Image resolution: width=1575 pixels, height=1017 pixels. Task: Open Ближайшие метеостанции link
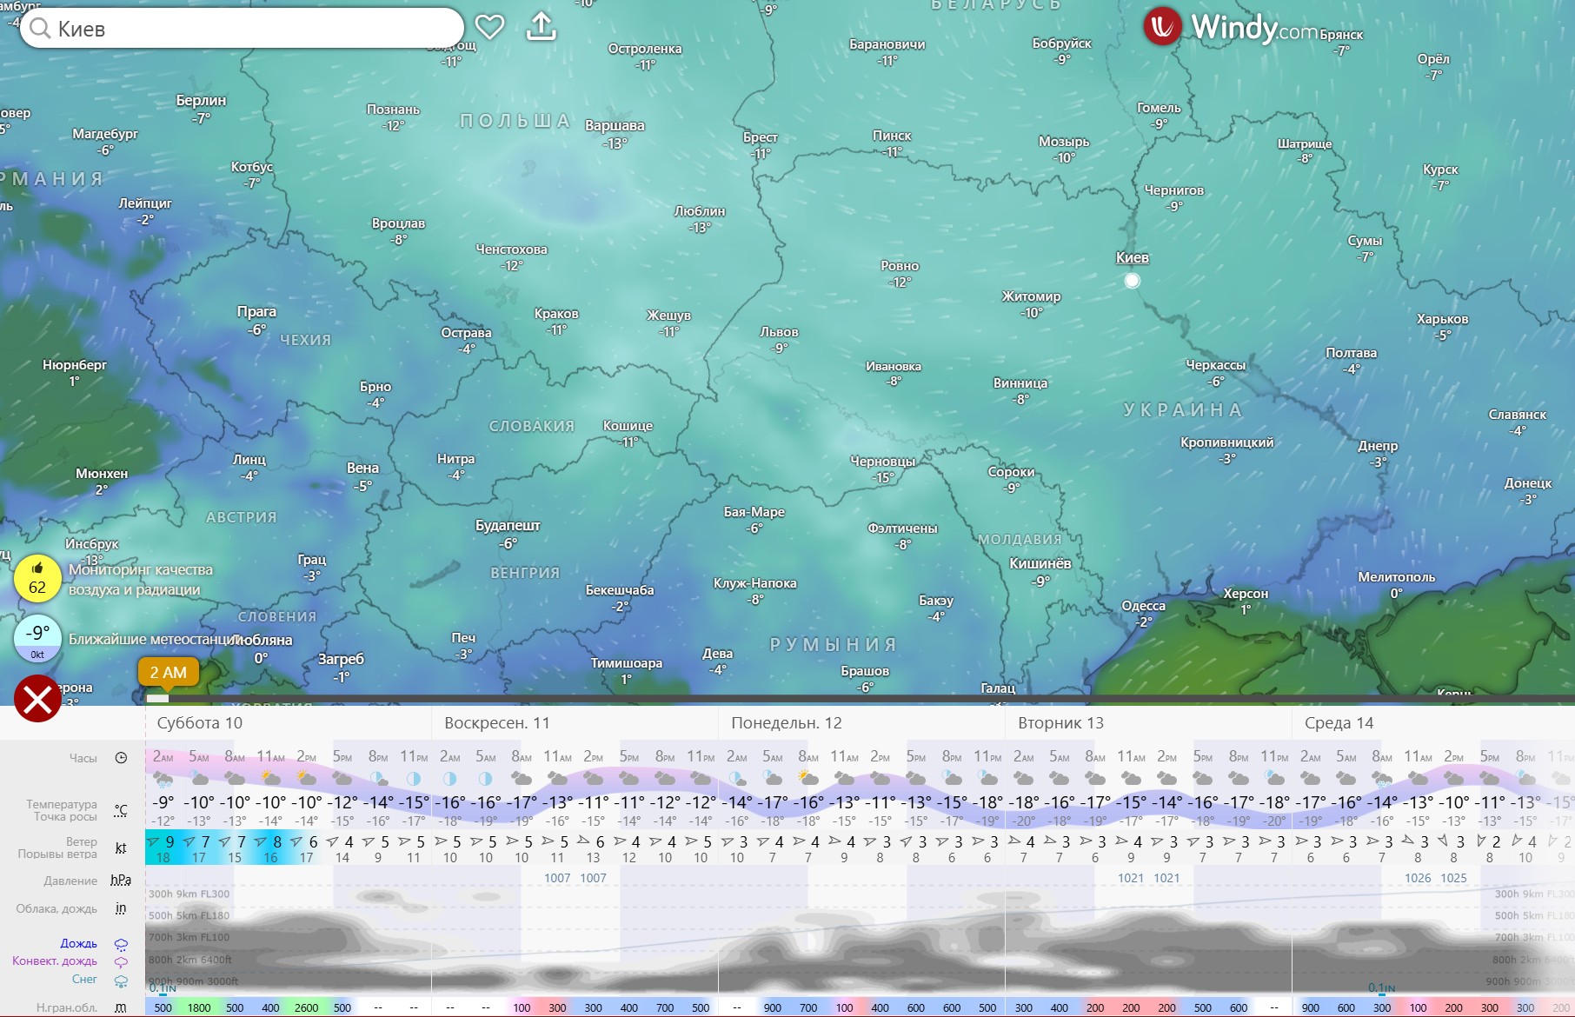[152, 639]
